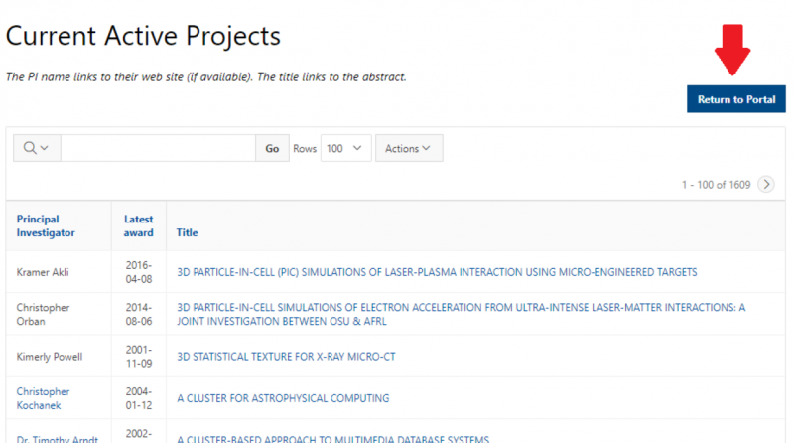This screenshot has height=443, width=794.
Task: Visit Christopher Kochanek's web site link
Action: (43, 398)
